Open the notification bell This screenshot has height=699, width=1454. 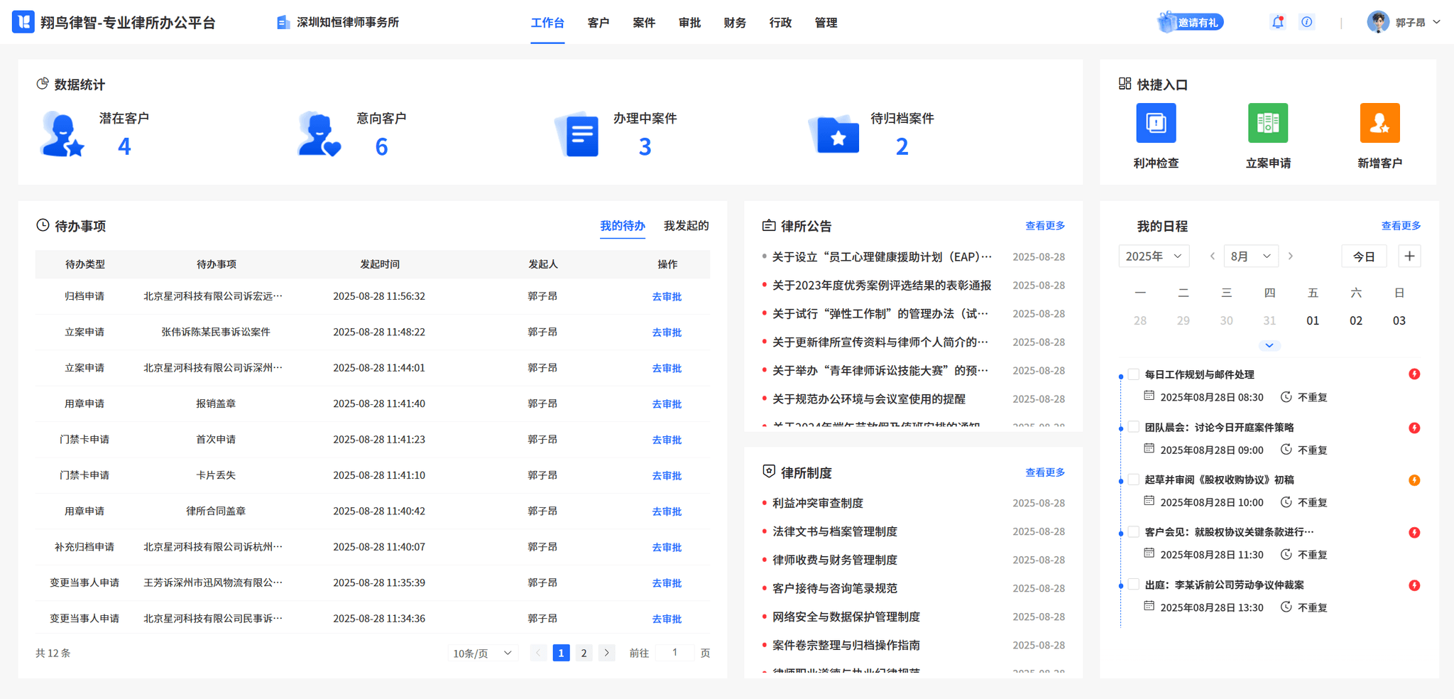tap(1277, 22)
